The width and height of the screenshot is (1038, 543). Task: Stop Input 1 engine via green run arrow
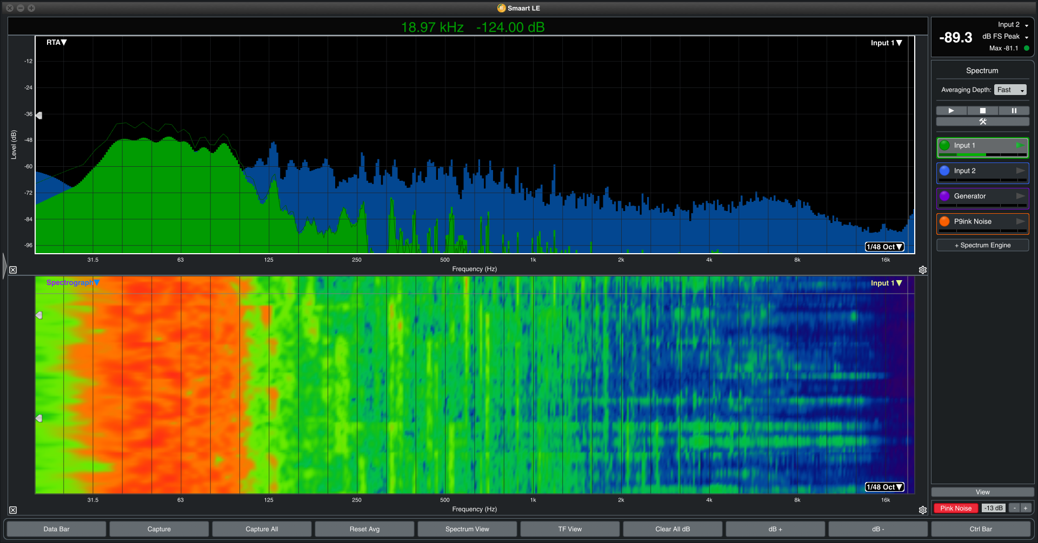click(1020, 145)
